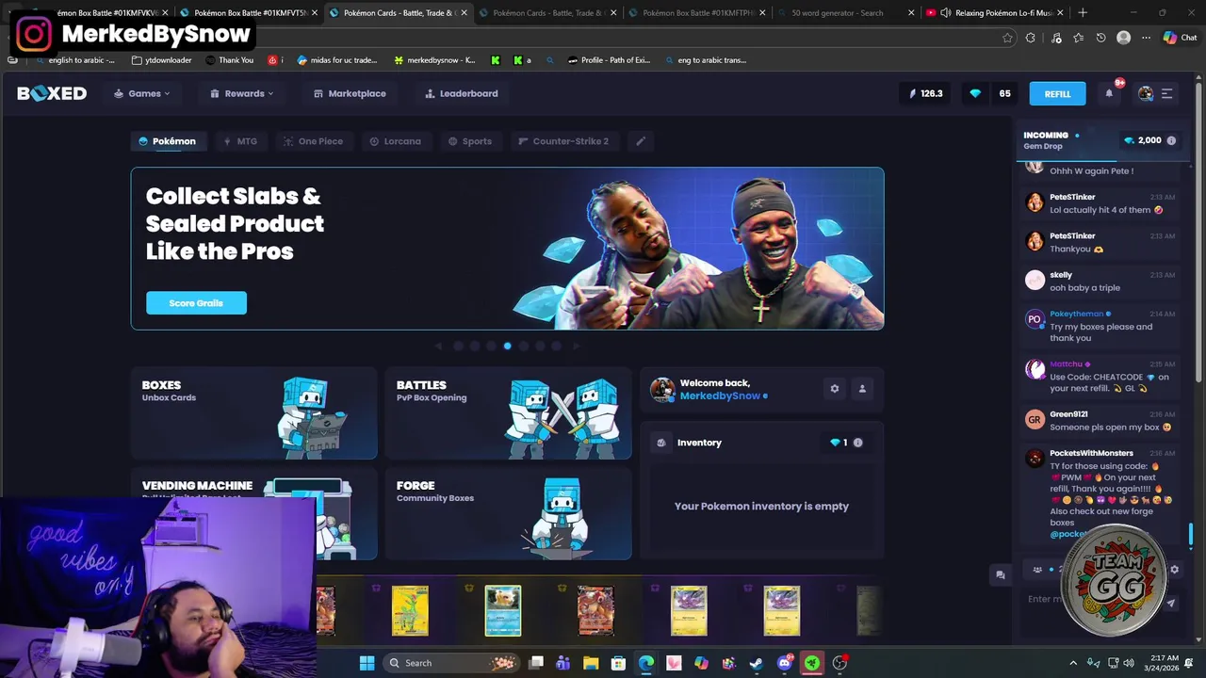
Task: Open the VENDING MACHINE tile
Action: click(254, 514)
